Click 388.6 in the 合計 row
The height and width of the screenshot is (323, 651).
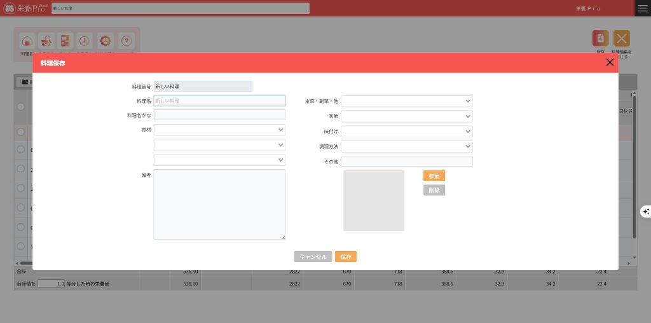pyautogui.click(x=448, y=272)
